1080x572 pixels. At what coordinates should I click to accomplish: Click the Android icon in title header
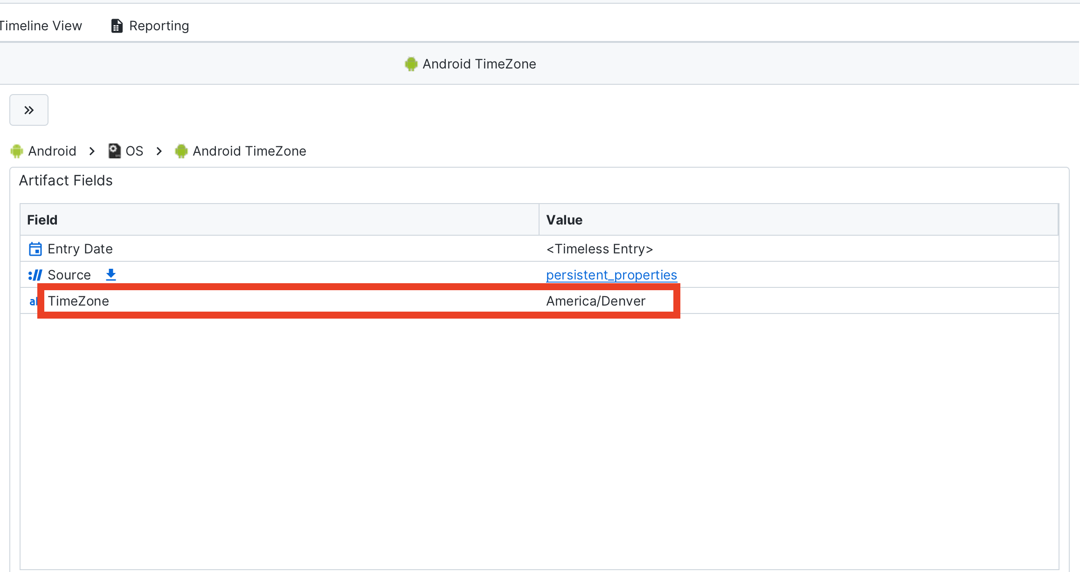coord(411,64)
